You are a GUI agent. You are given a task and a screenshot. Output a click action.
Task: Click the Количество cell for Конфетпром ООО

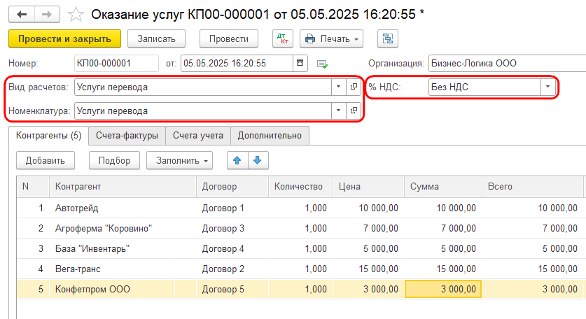tap(300, 289)
